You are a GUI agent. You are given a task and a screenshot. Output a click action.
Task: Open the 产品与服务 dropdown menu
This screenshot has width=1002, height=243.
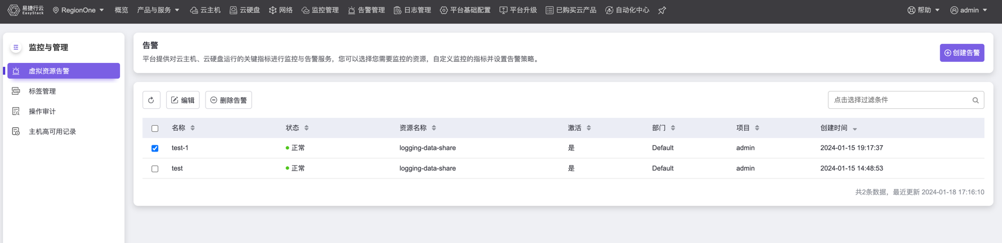coord(158,10)
